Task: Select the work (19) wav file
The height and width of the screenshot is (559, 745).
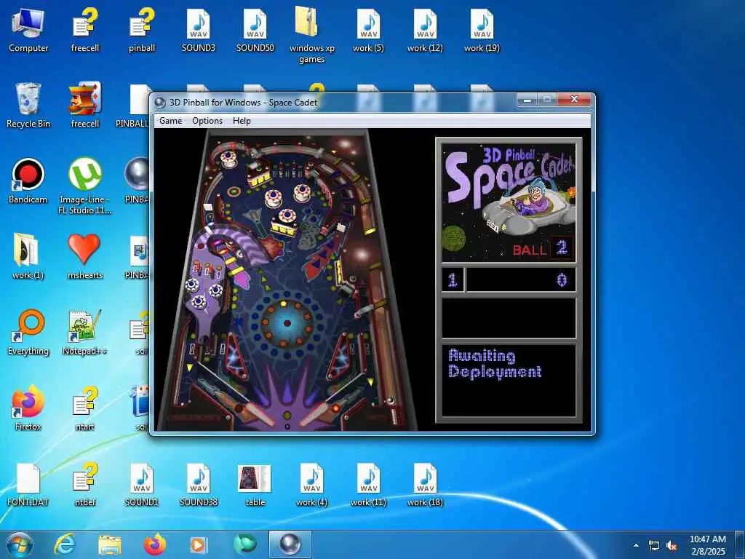Action: pyautogui.click(x=482, y=31)
